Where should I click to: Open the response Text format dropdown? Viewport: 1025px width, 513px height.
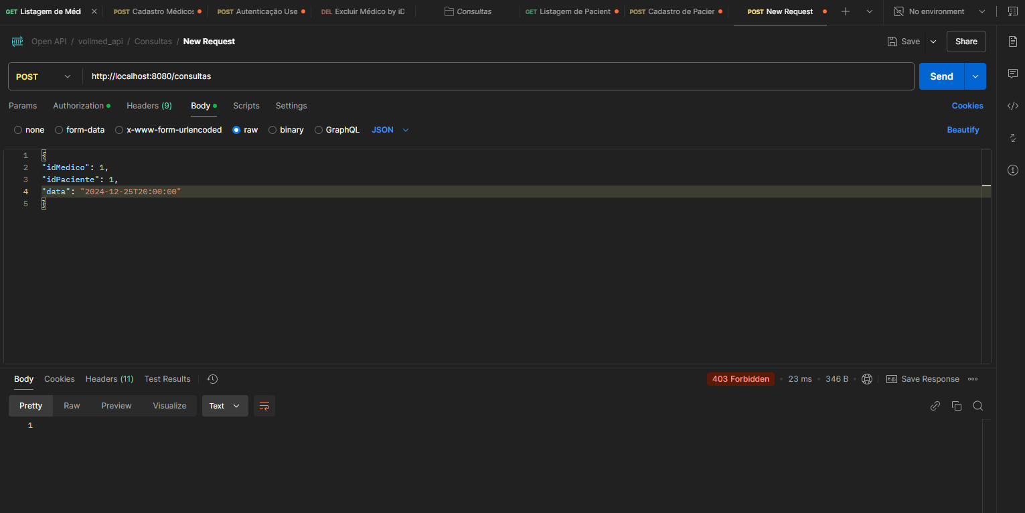tap(225, 406)
